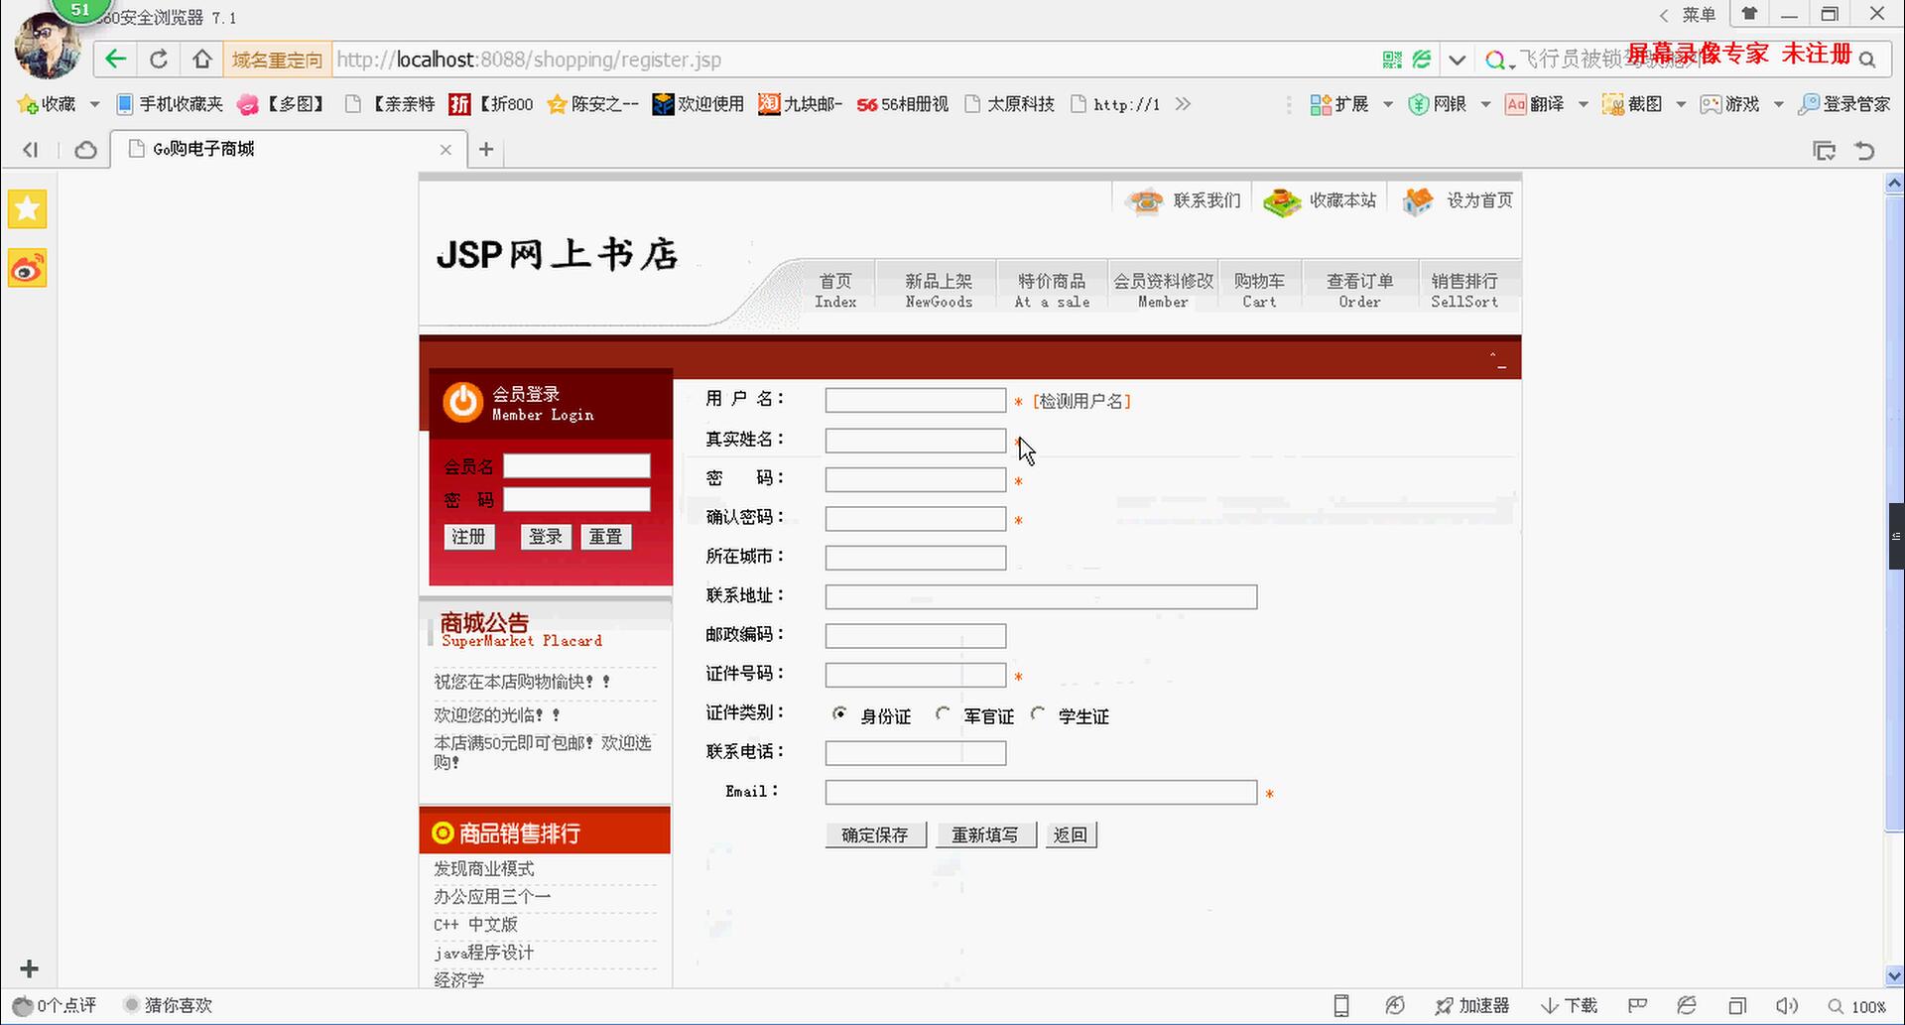The height and width of the screenshot is (1025, 1905).
Task: Add a sidebar app with plus icon
Action: pos(29,968)
